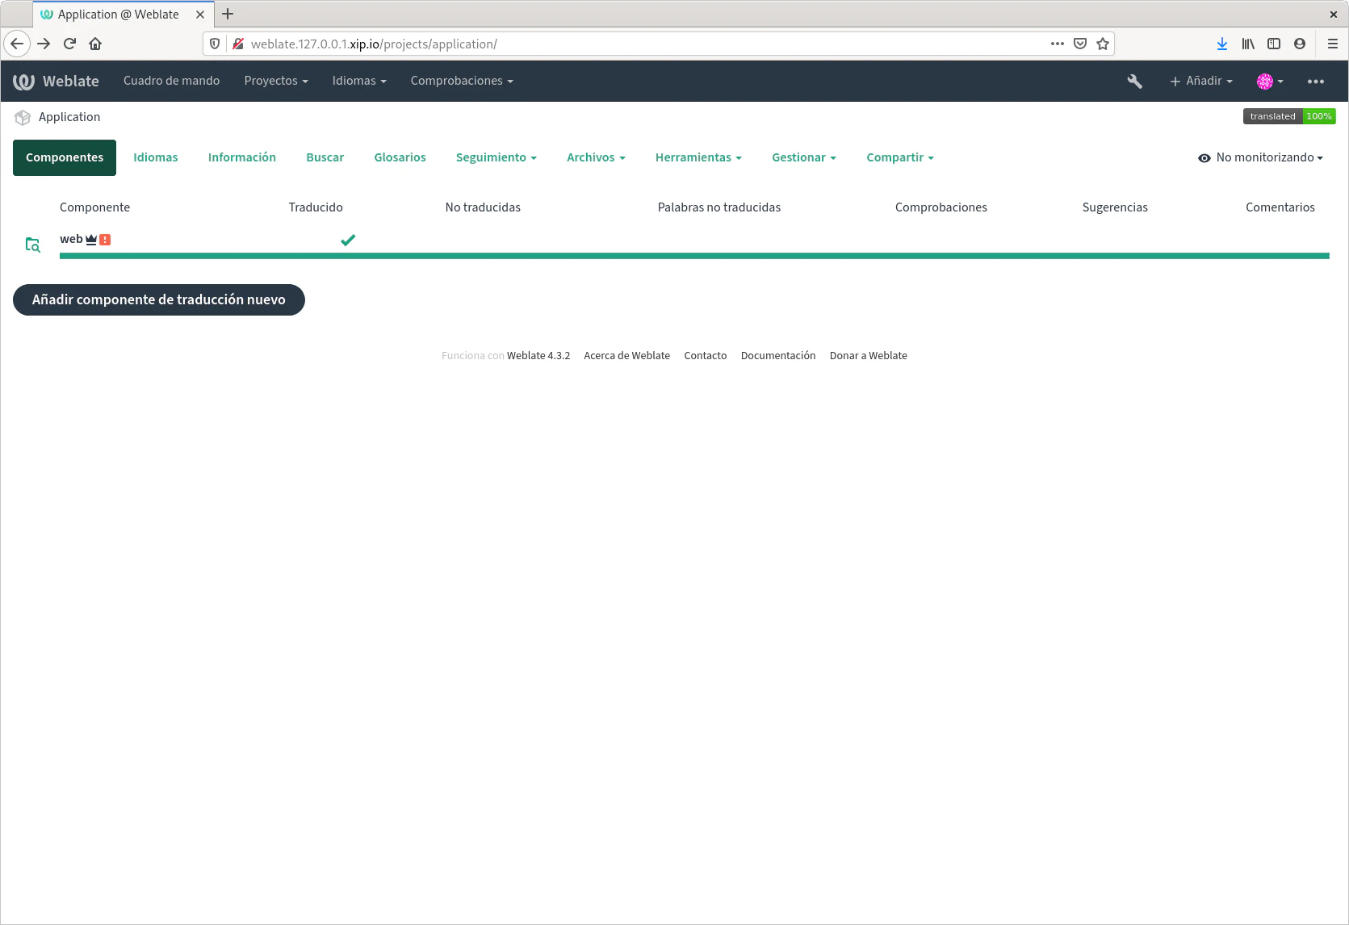Open the Documentación footer link
1349x925 pixels.
tap(777, 356)
